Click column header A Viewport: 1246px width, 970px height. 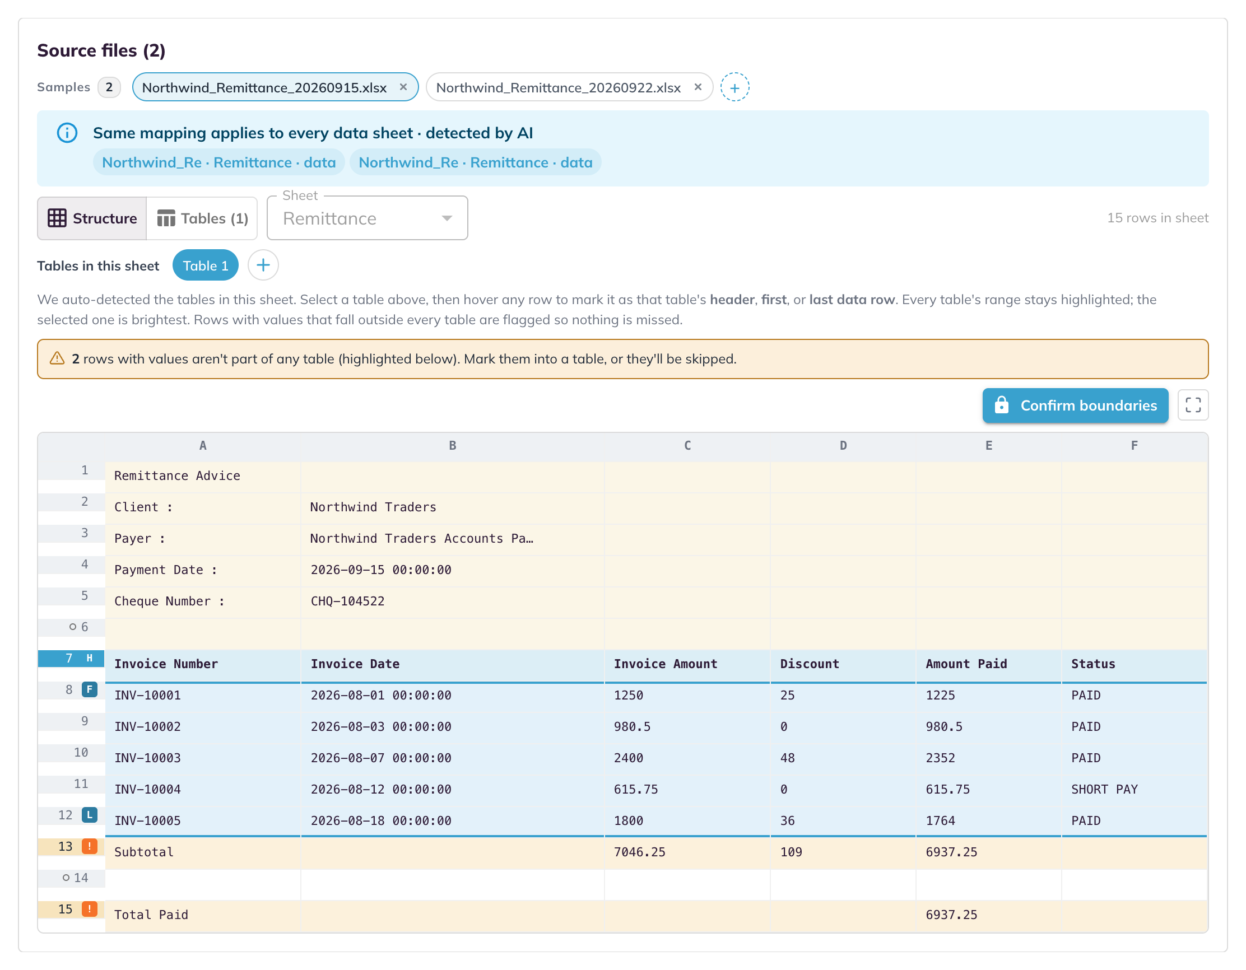(203, 446)
